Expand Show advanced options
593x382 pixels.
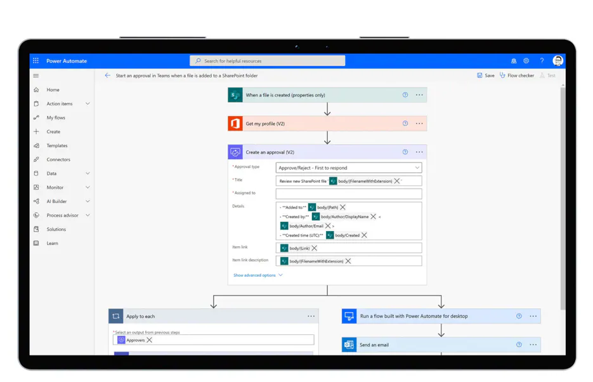(257, 275)
